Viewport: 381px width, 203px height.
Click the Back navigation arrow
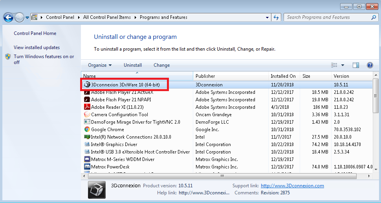(x=9, y=17)
